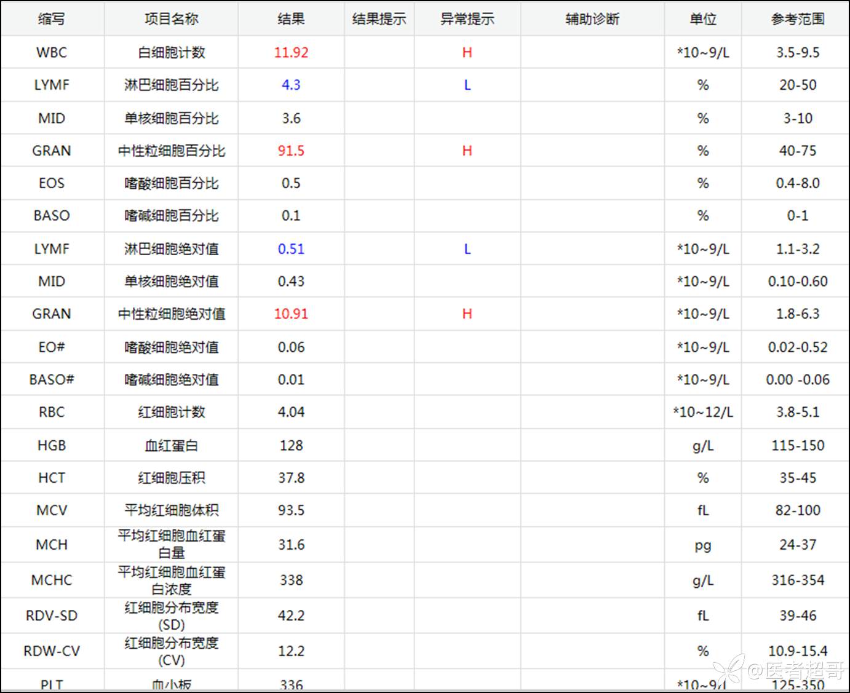Image resolution: width=850 pixels, height=693 pixels.
Task: Select the WBC result value 11.92
Action: [291, 52]
